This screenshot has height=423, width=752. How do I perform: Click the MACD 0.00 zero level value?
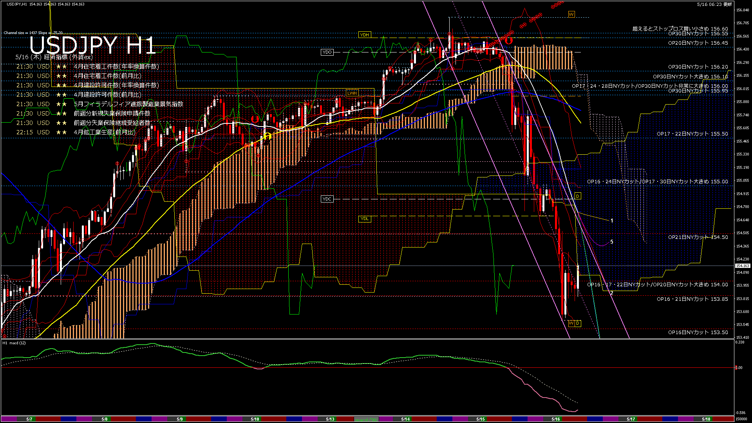click(x=739, y=368)
